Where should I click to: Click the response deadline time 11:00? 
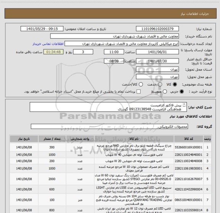[x=114, y=52]
